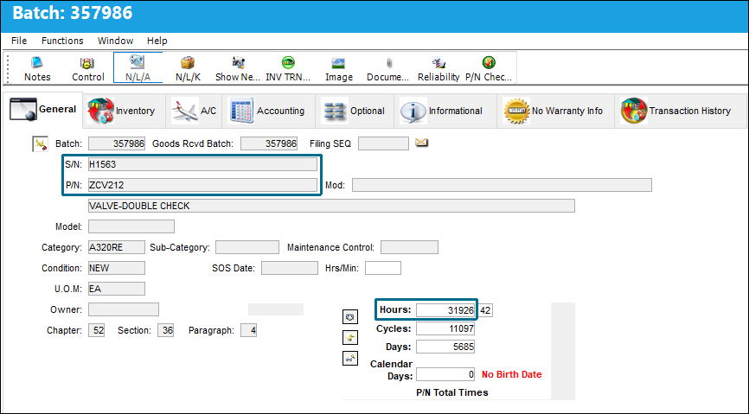The height and width of the screenshot is (414, 749).
Task: Click the Cycles field showing 11097
Action: tap(445, 328)
